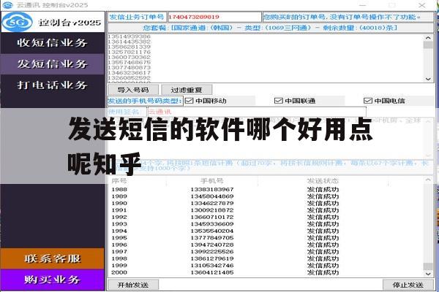Click the app icon in title bar
439x292 pixels.
point(7,5)
